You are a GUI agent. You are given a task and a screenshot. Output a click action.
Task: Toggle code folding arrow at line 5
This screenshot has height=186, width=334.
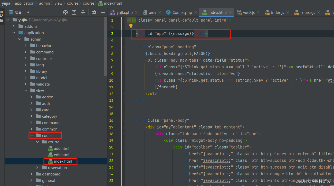pos(125,47)
